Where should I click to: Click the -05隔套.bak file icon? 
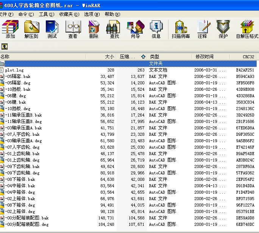(x=2, y=76)
